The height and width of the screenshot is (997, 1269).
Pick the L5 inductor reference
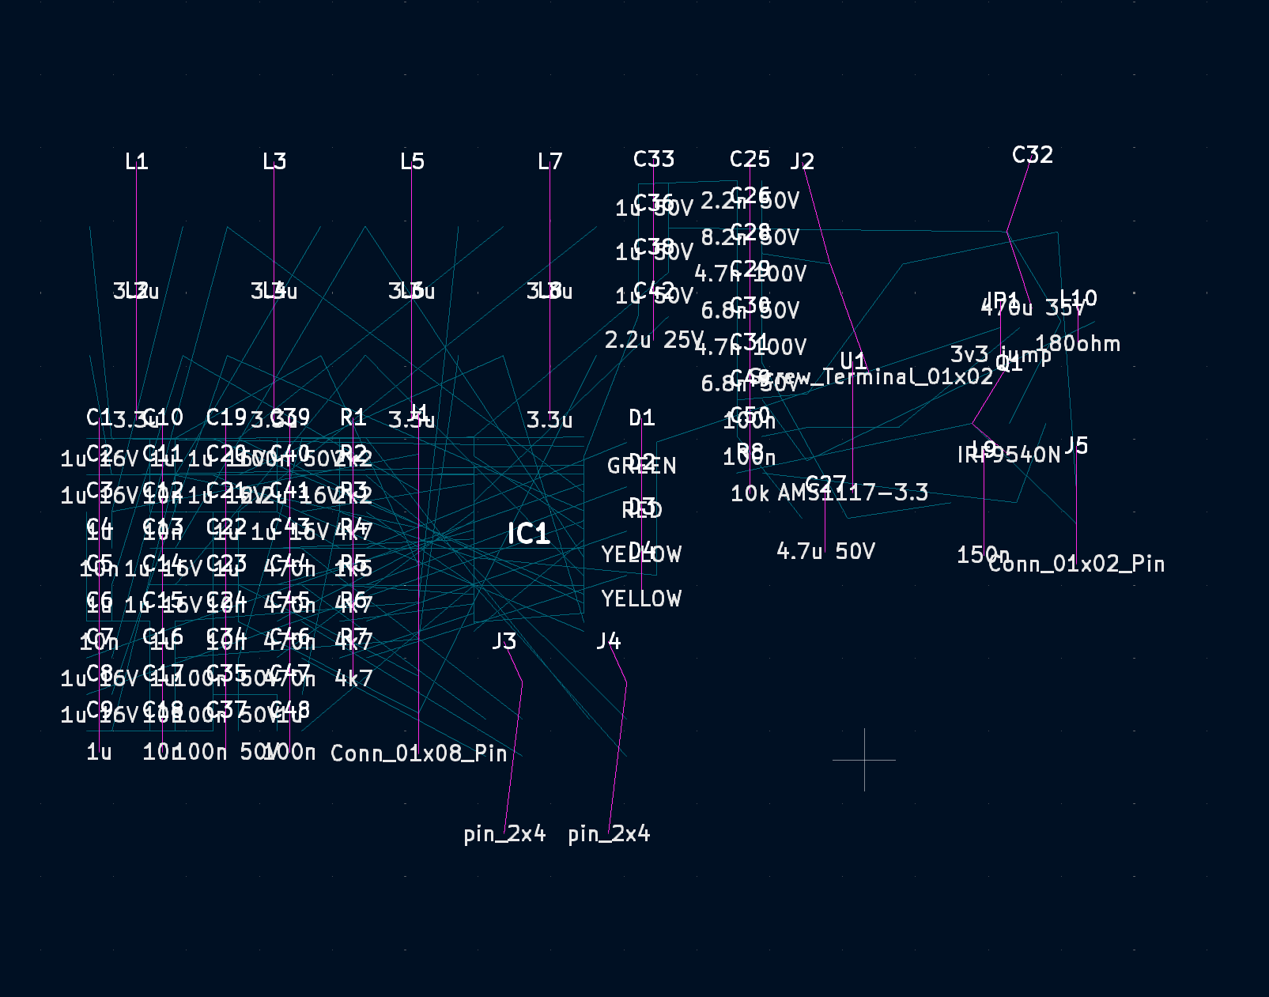(x=412, y=161)
